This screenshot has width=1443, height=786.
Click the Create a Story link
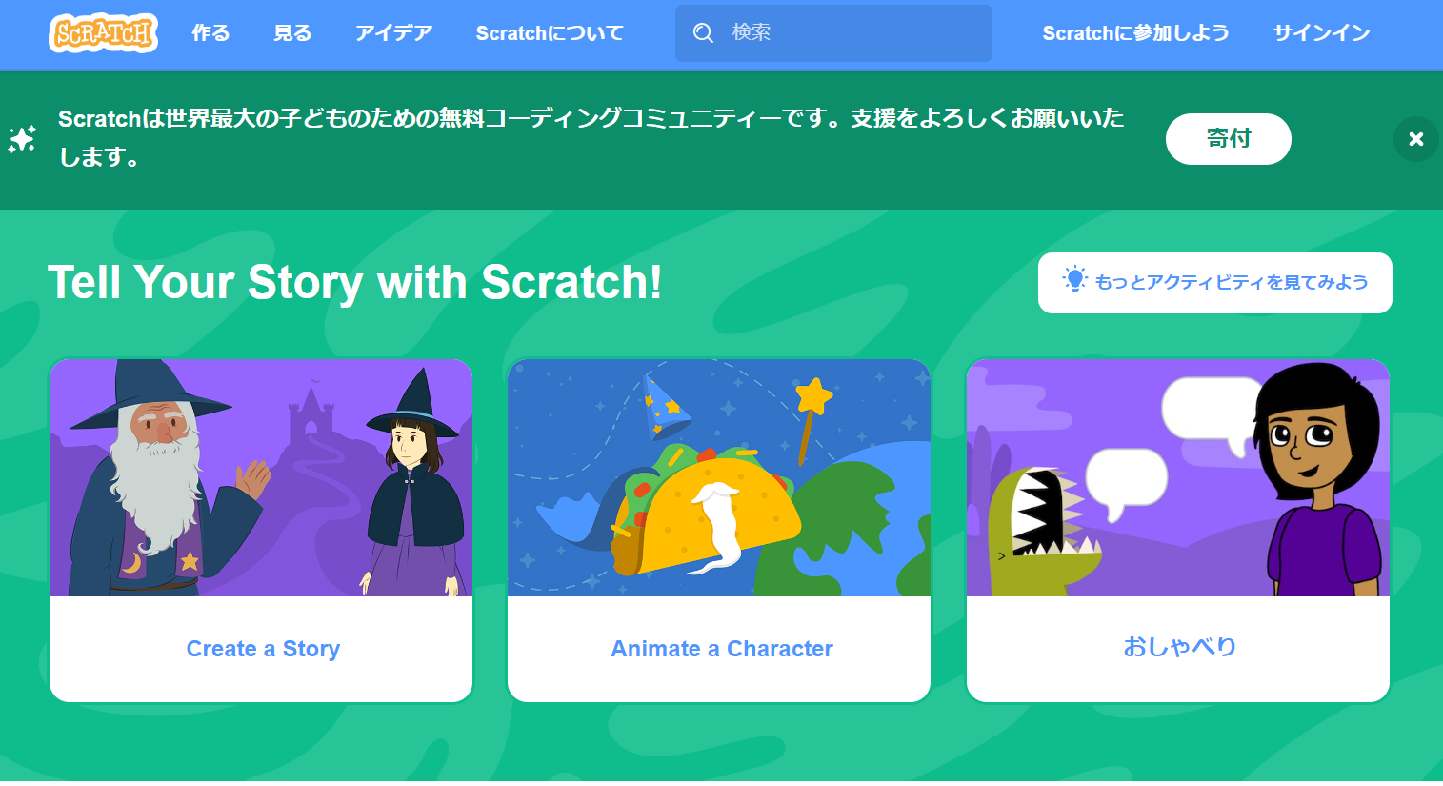[263, 649]
